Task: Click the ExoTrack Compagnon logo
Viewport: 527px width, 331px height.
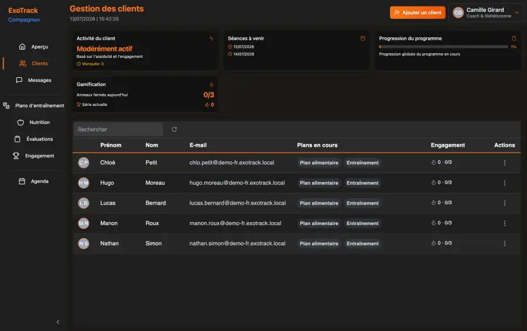Action: (x=24, y=15)
